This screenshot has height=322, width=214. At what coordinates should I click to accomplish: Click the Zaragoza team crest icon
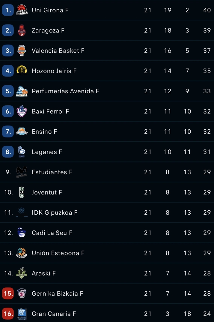[x=22, y=30]
